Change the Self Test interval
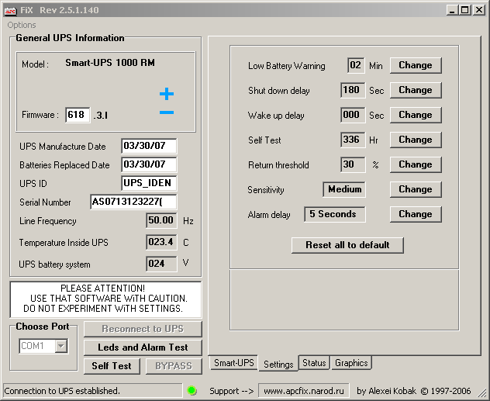 (x=416, y=140)
